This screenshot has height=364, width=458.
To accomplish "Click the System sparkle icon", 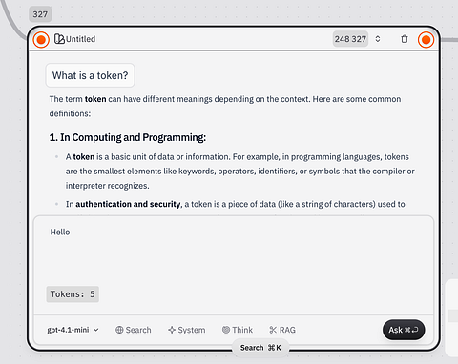I will (172, 330).
